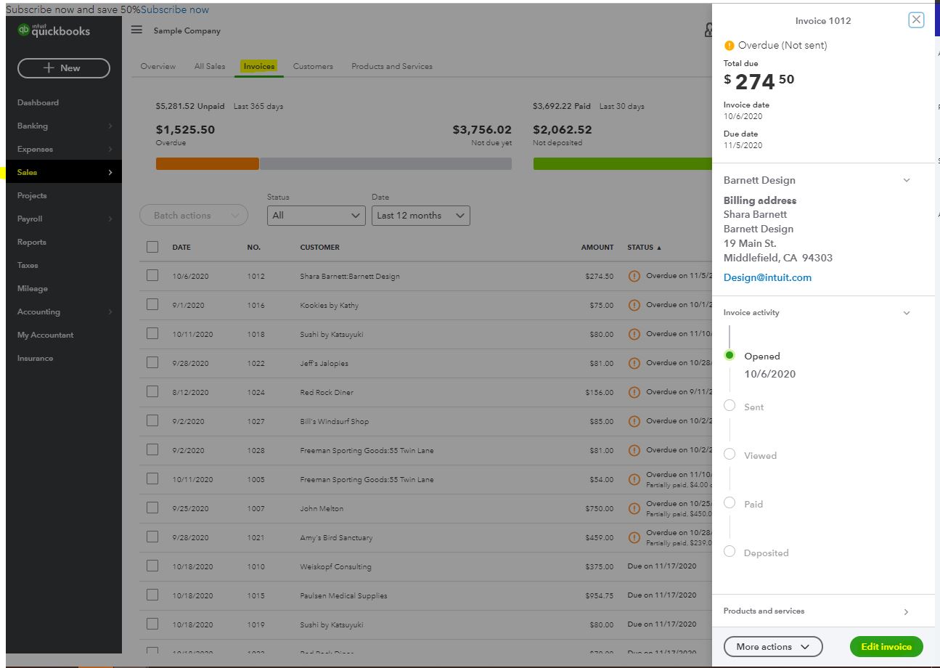Open the Date range dropdown
The width and height of the screenshot is (940, 668).
point(420,216)
